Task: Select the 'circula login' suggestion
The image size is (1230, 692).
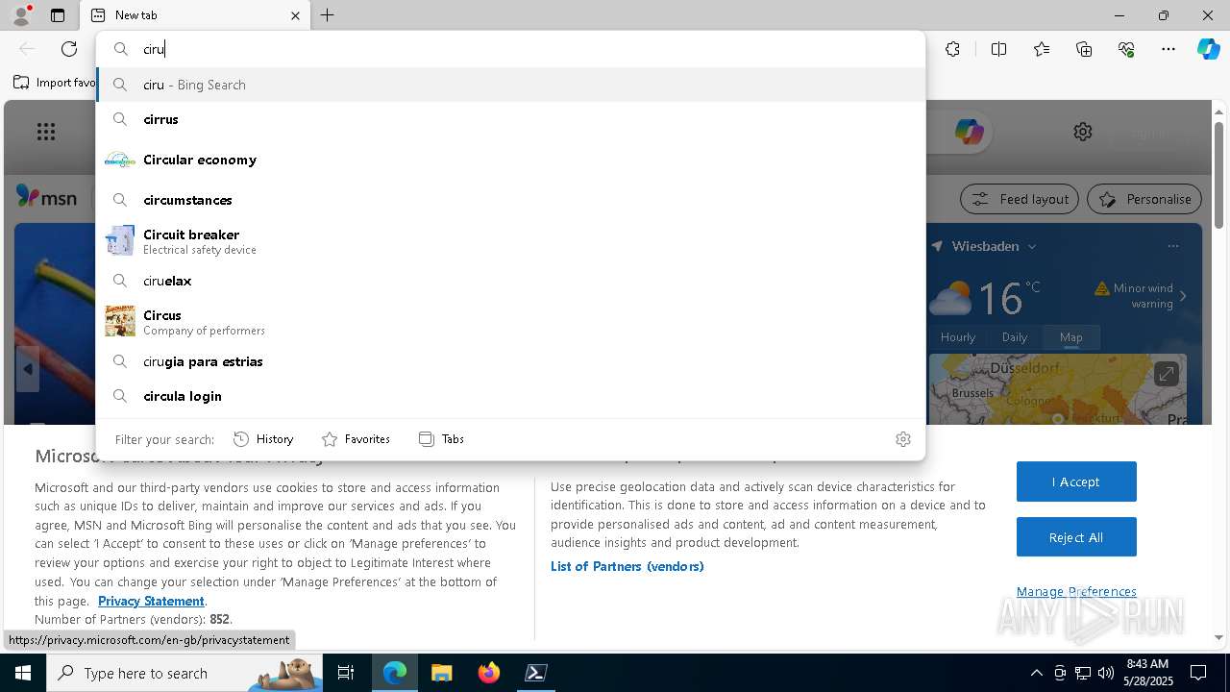Action: point(510,396)
